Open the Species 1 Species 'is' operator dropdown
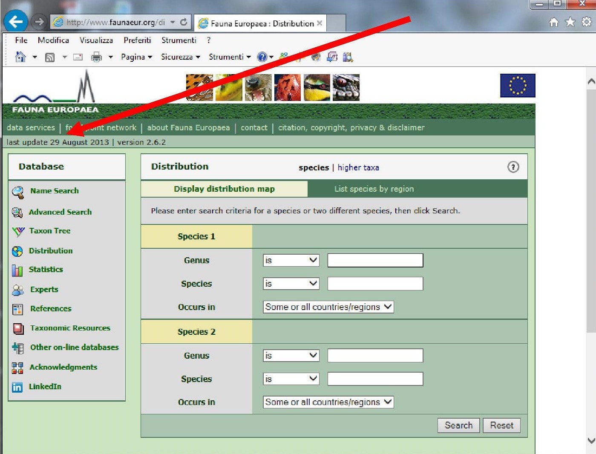 pos(291,284)
